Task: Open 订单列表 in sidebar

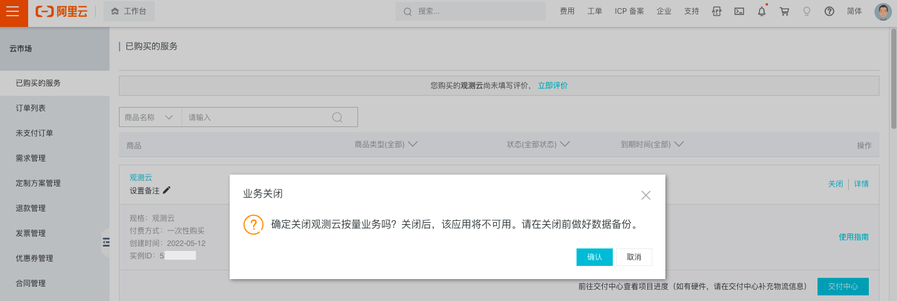Action: pos(54,108)
